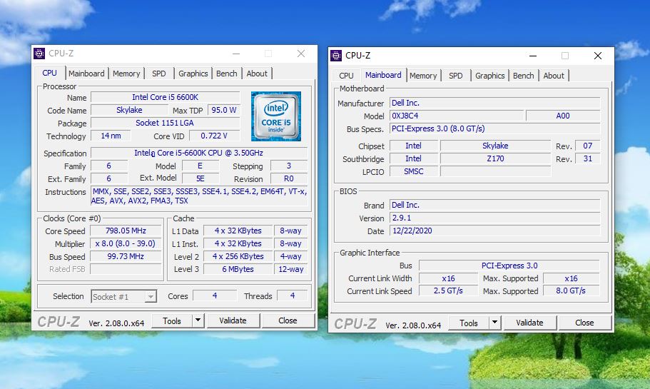This screenshot has height=389, width=650.
Task: Click CPU-Z app icon in left window title bar
Action: [40, 54]
